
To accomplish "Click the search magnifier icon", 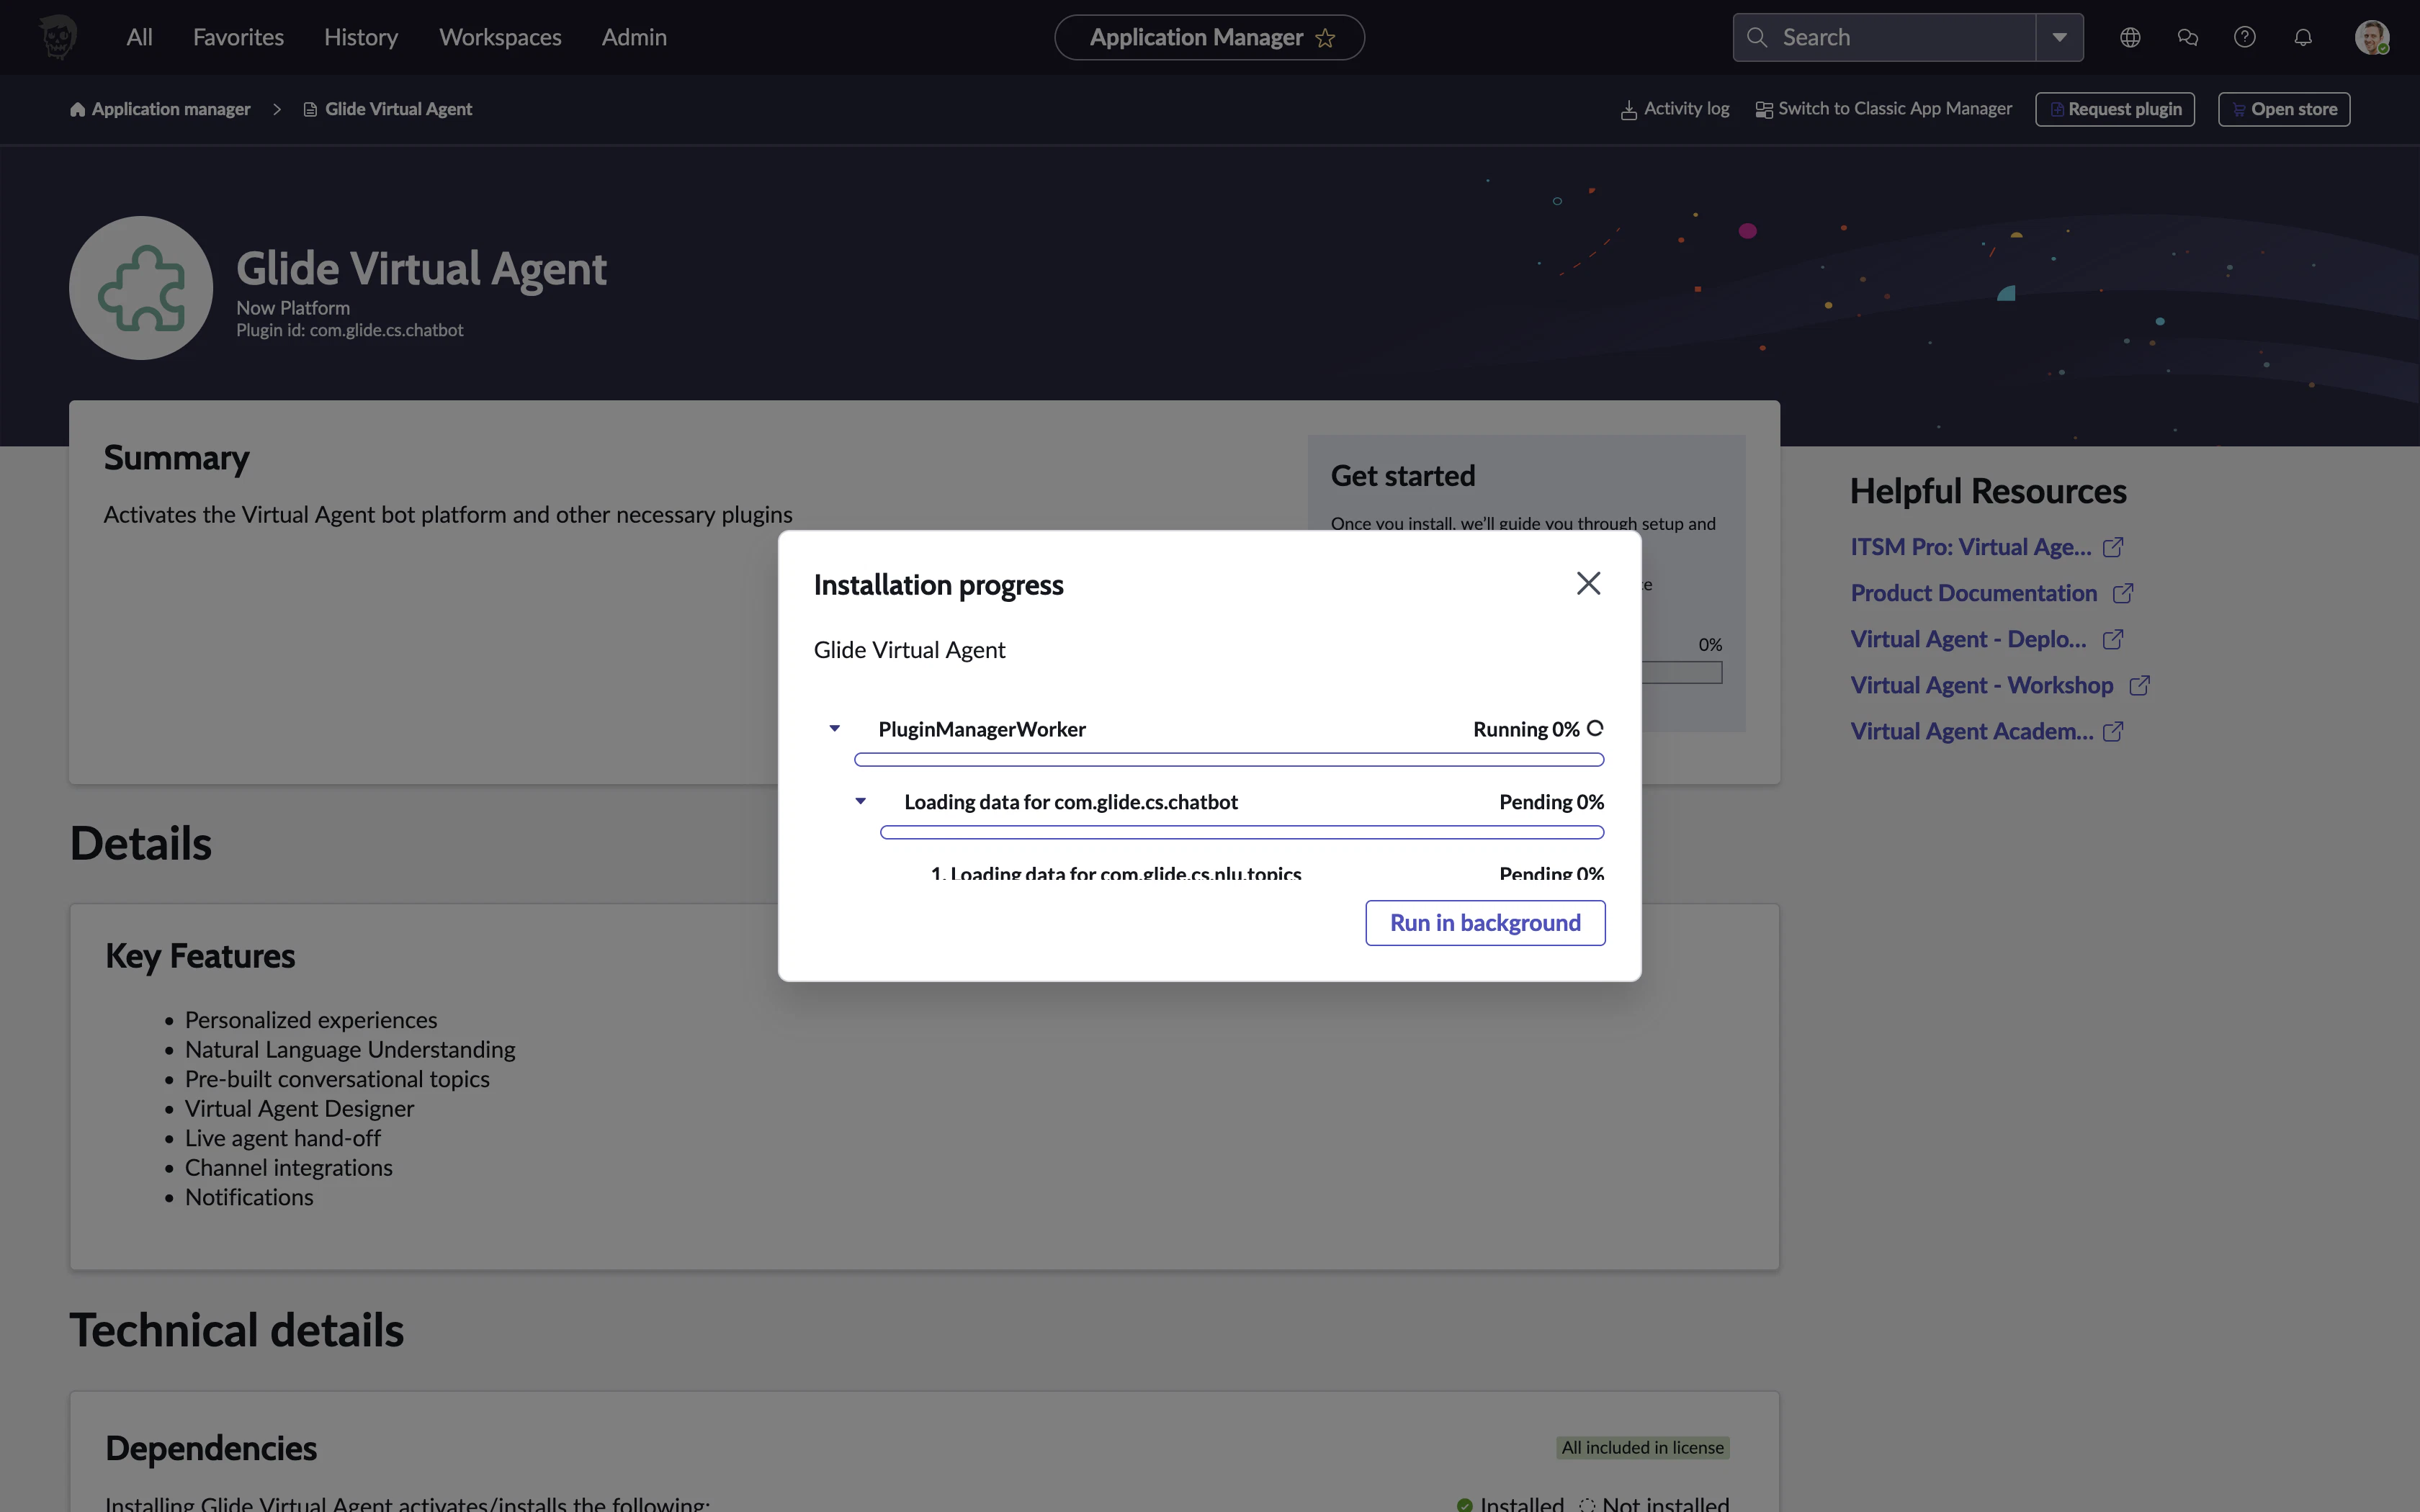I will 1757,38.
